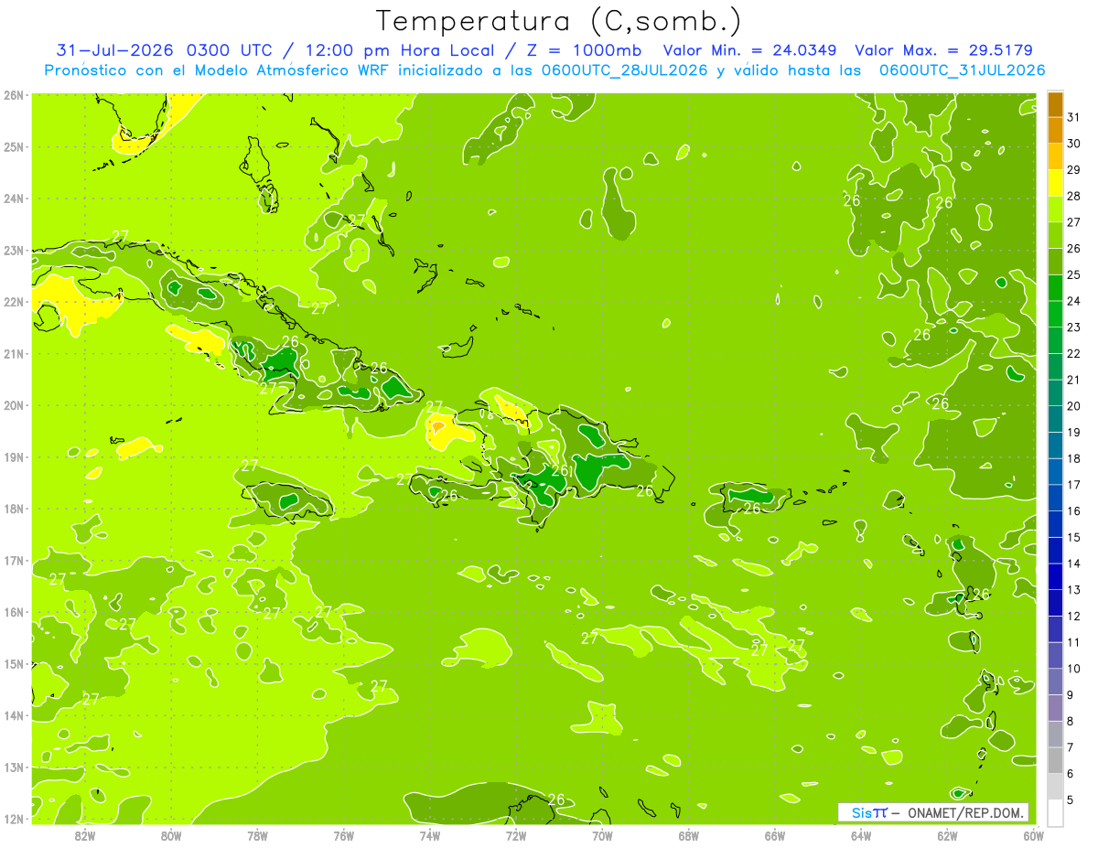Click the title 'Temperatura (C,somb.)'

[559, 21]
